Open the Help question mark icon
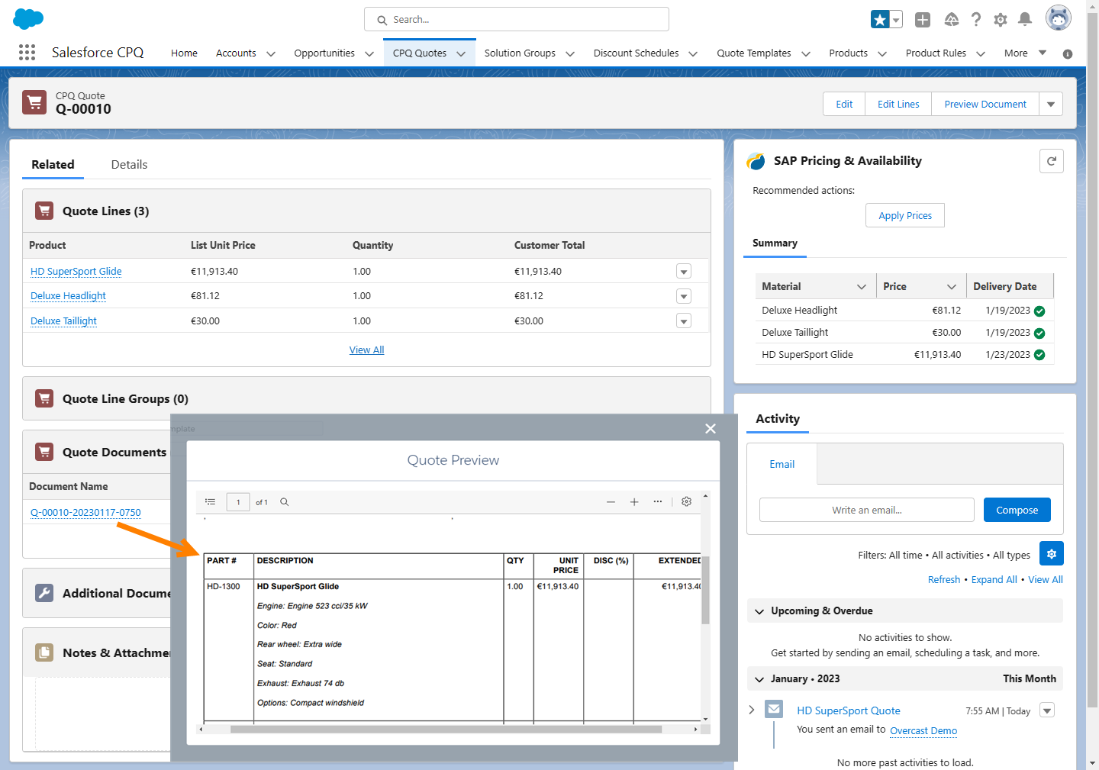The image size is (1099, 770). pos(976,20)
